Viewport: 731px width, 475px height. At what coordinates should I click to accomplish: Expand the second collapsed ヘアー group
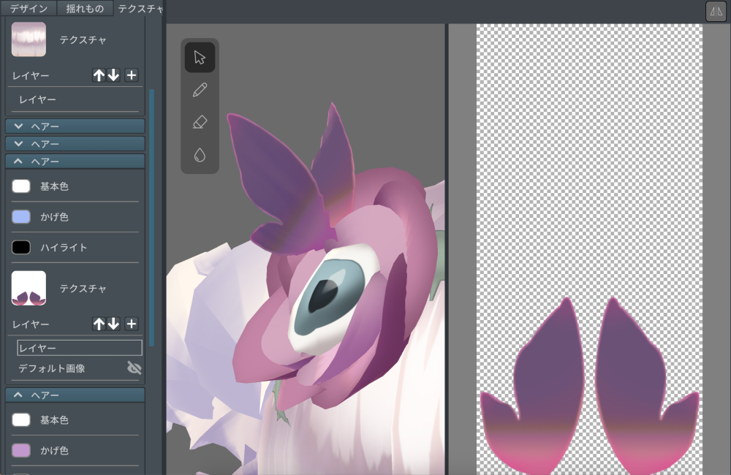click(75, 143)
